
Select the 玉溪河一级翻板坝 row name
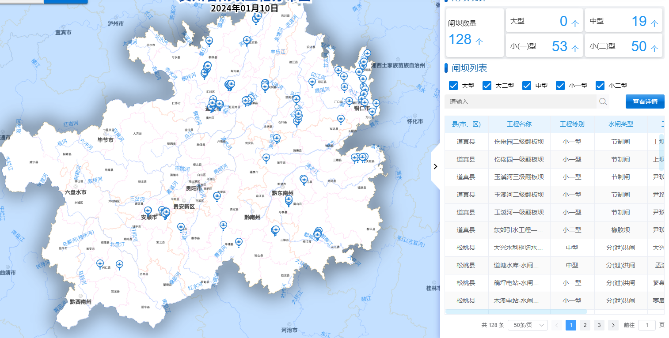pyautogui.click(x=519, y=212)
